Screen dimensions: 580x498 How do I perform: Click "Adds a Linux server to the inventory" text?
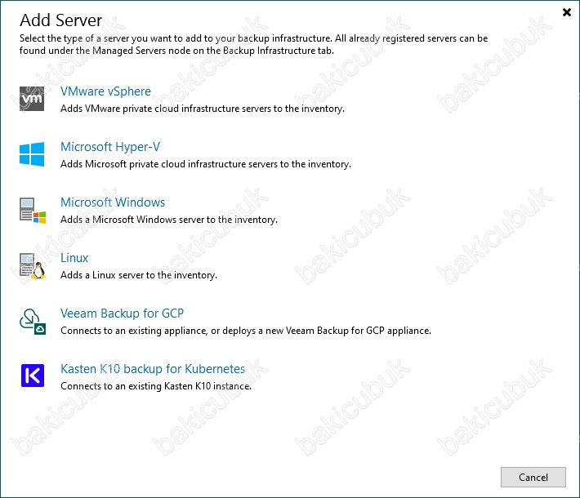pos(139,274)
